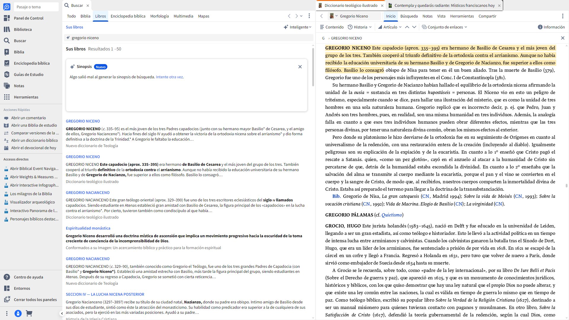This screenshot has width=569, height=320.
Task: Open Información panel for the book
Action: point(551,27)
